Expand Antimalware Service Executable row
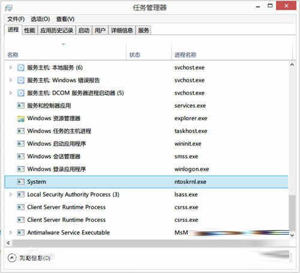 11,233
